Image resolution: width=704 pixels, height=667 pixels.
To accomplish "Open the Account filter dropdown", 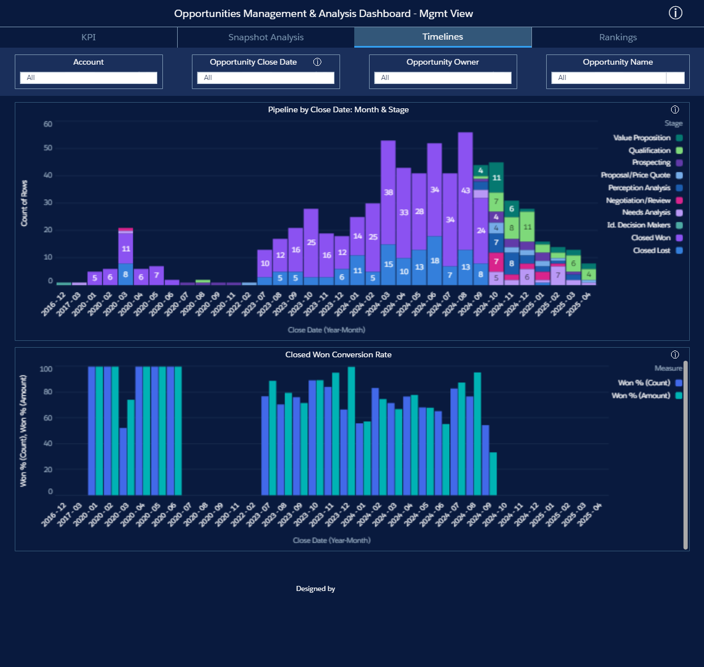I will (x=89, y=78).
